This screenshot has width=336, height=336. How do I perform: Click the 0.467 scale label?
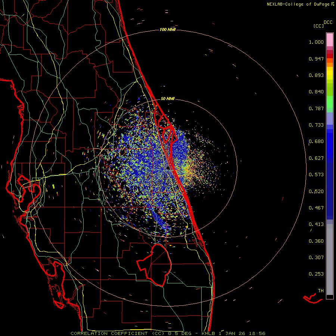point(316,208)
